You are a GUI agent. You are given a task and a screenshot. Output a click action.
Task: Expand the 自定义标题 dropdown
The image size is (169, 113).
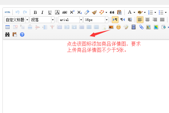coord(27,20)
